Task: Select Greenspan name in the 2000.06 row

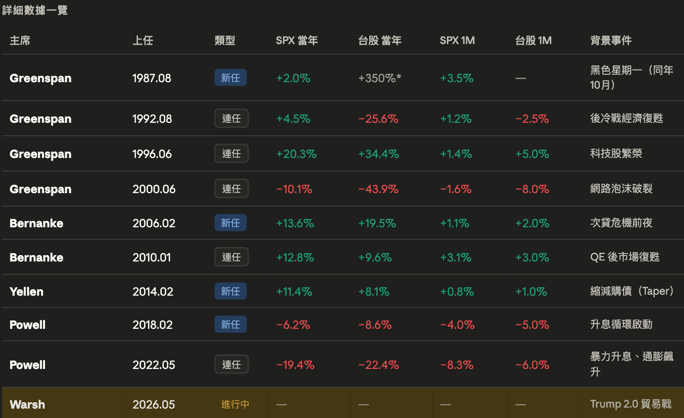Action: pyautogui.click(x=41, y=189)
